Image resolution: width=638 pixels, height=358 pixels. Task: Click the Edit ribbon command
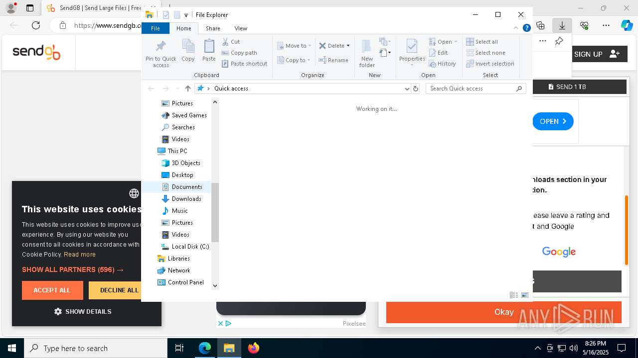point(438,53)
